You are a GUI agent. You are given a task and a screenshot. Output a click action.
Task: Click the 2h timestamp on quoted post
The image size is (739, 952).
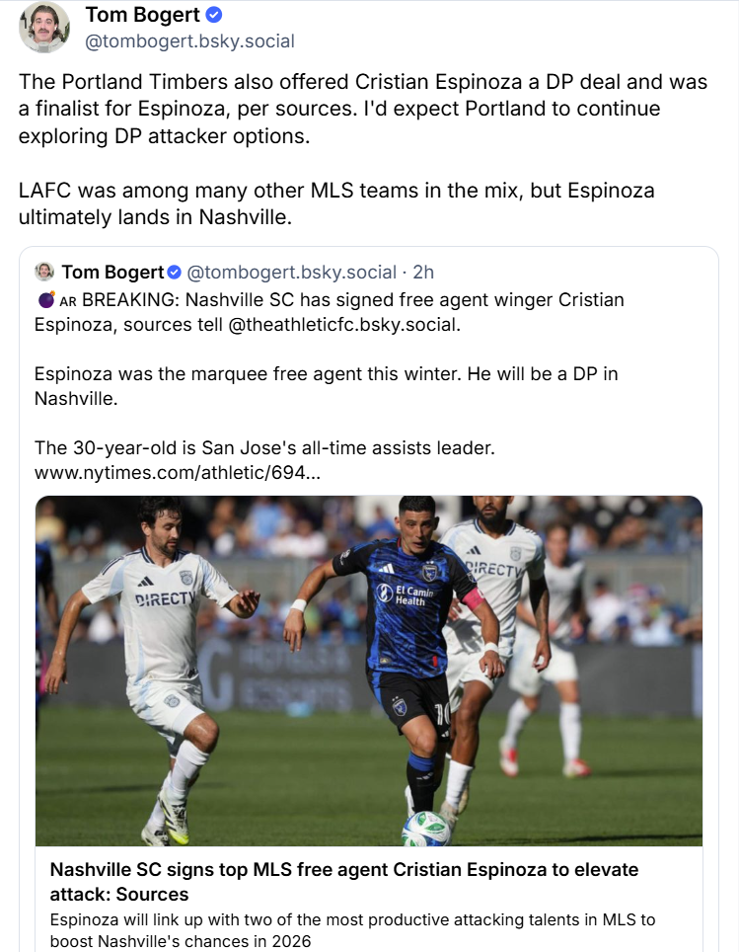pyautogui.click(x=423, y=272)
